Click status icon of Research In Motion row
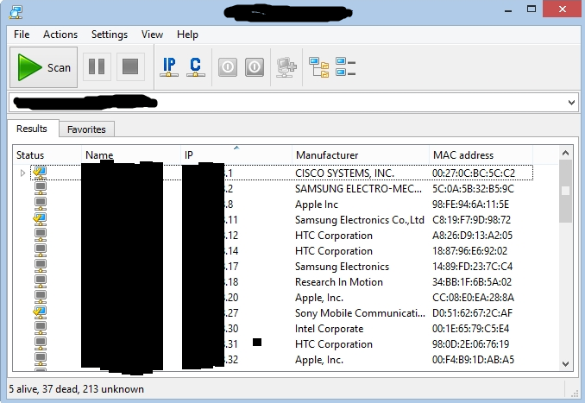 (x=41, y=281)
